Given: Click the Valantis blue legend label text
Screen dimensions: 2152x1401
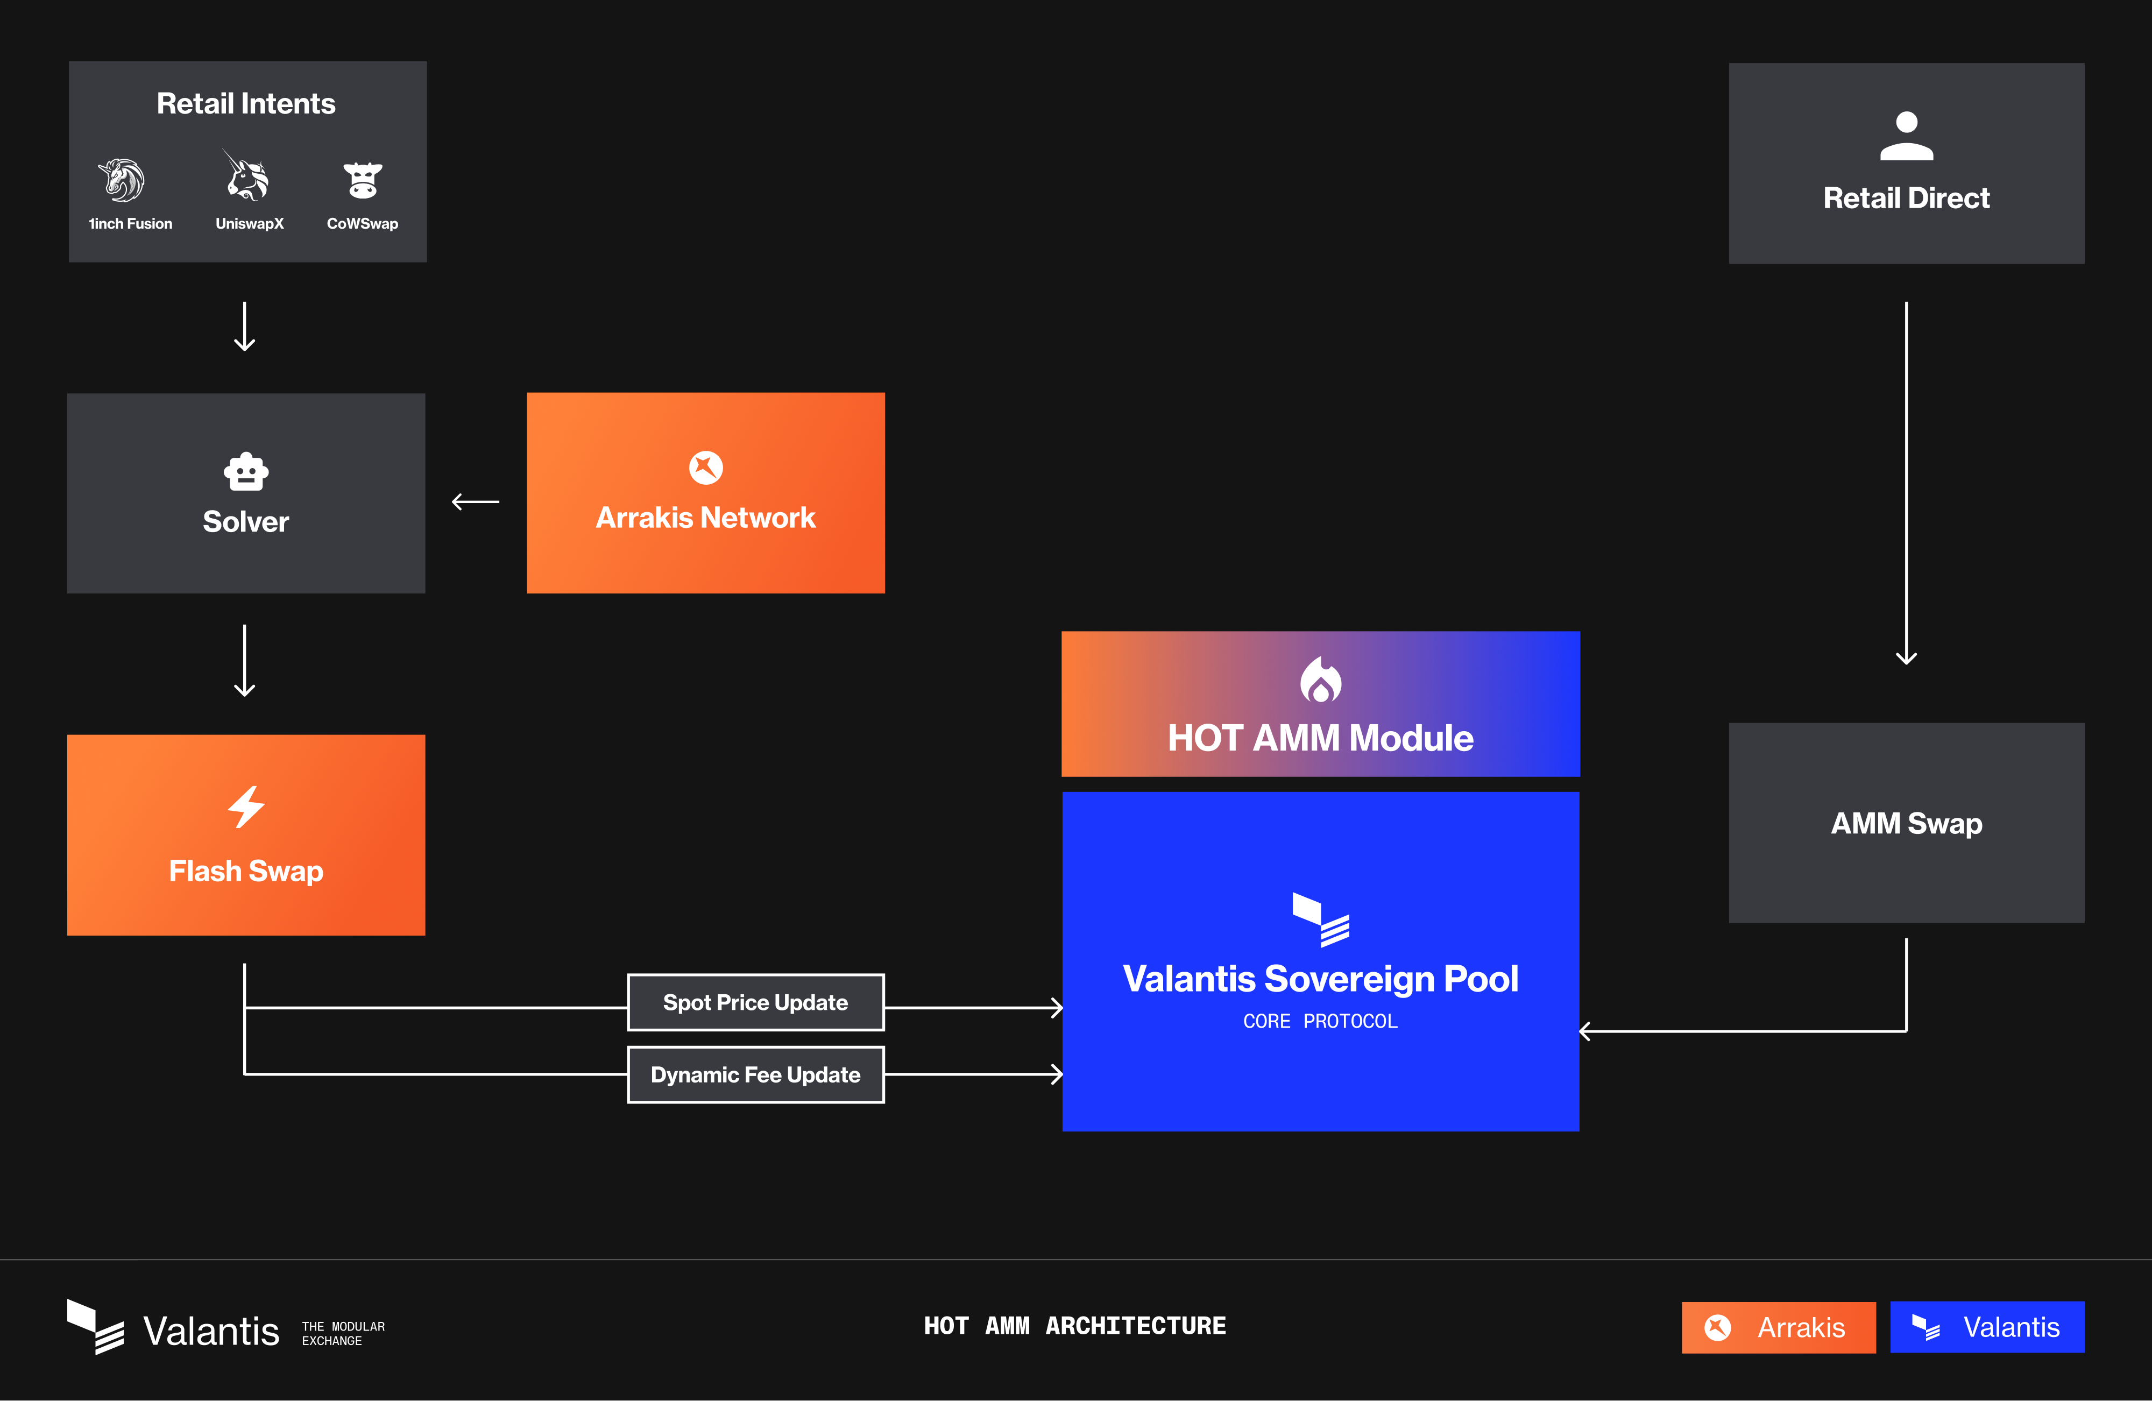Looking at the screenshot, I should [x=2011, y=1327].
